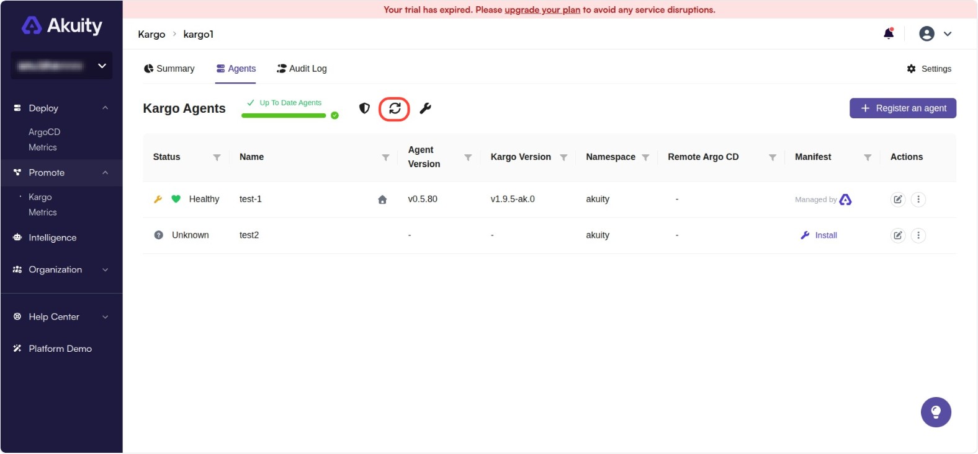The height and width of the screenshot is (454, 978).
Task: Click the refresh agents icon
Action: pyautogui.click(x=395, y=109)
